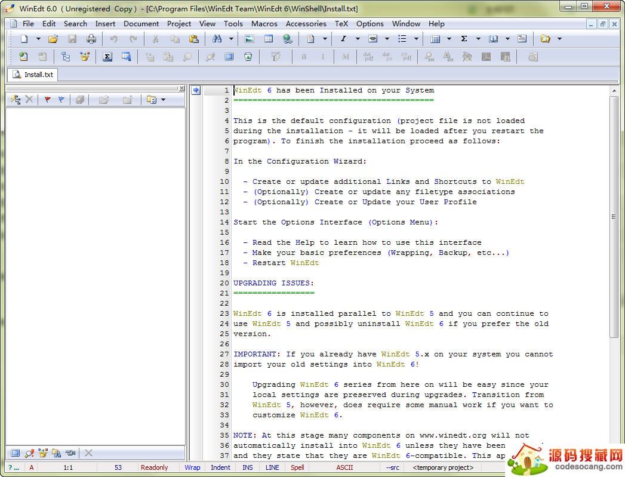Image resolution: width=625 pixels, height=477 pixels.
Task: Toggle Wrap mode in status bar
Action: (192, 467)
